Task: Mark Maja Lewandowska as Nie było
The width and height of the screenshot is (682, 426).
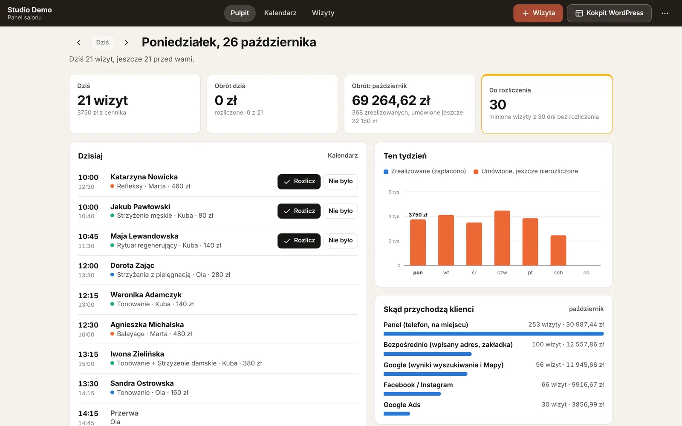Action: (341, 241)
